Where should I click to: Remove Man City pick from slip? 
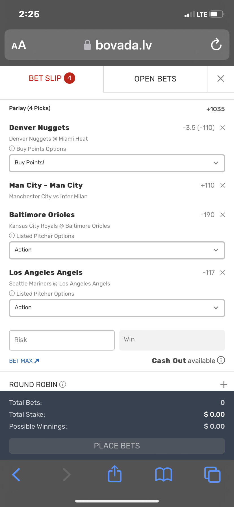[223, 185]
